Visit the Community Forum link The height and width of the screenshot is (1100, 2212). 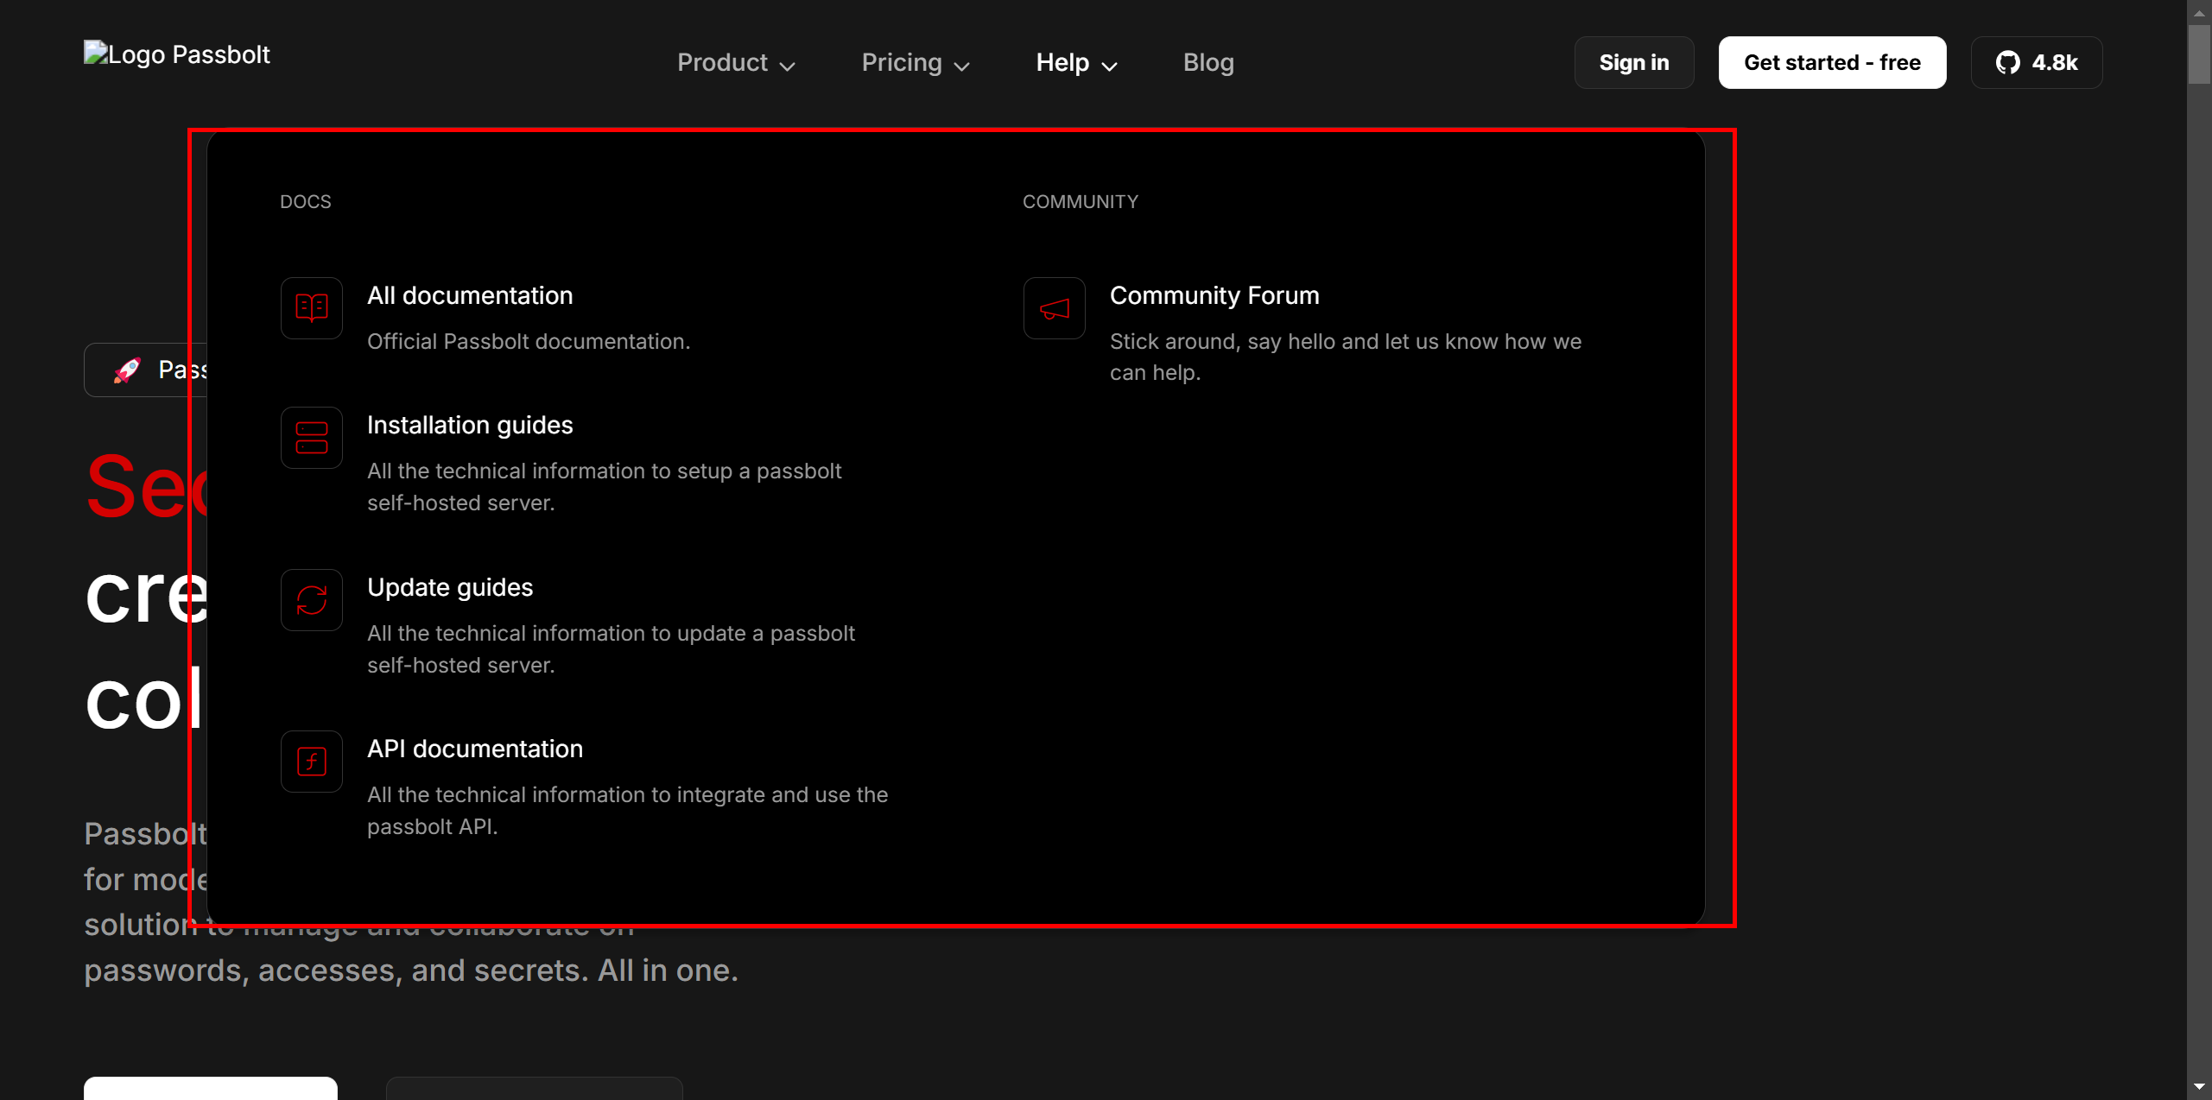coord(1214,295)
